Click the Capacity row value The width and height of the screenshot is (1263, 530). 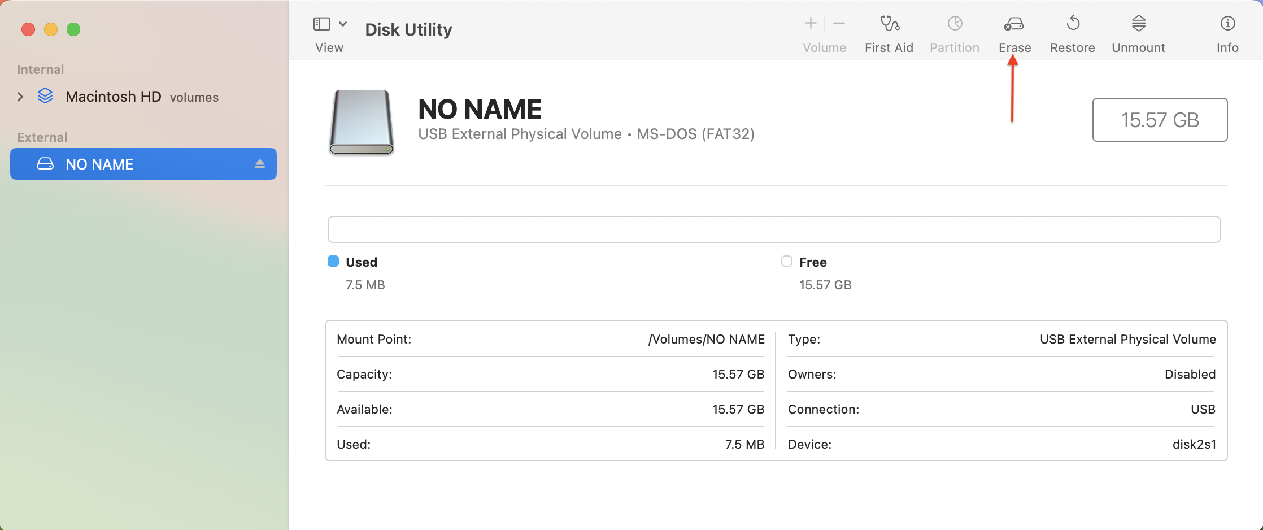(738, 374)
